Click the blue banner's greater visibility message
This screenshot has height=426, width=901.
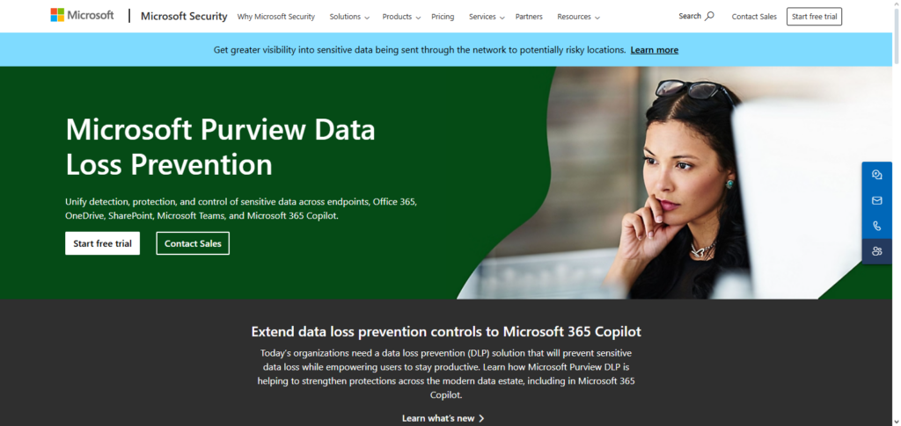tap(420, 50)
